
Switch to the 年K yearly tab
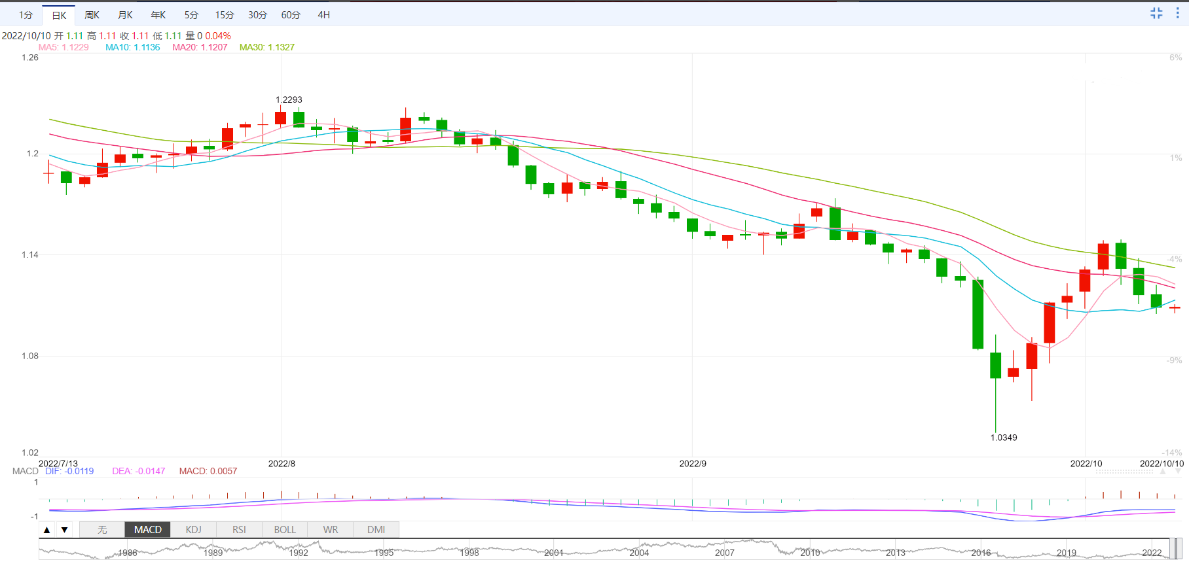pyautogui.click(x=158, y=15)
